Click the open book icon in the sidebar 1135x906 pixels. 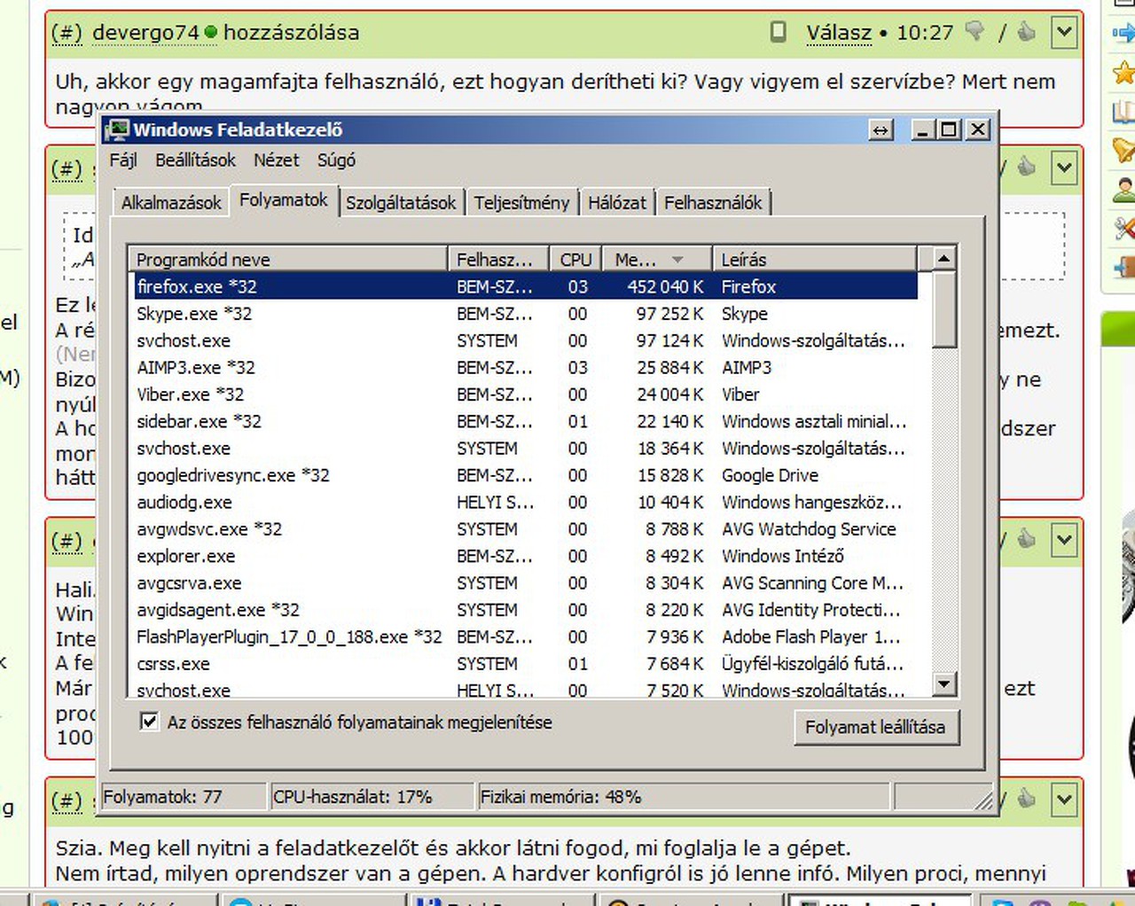(x=1124, y=111)
